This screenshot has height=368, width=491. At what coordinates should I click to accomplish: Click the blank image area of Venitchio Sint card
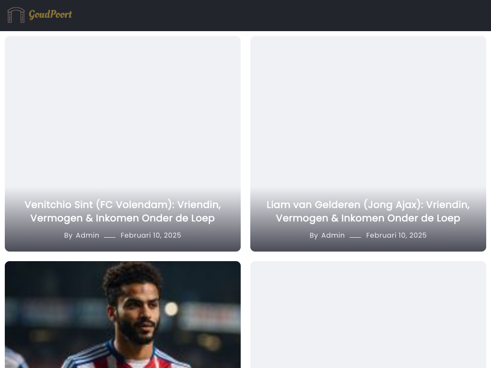123,113
